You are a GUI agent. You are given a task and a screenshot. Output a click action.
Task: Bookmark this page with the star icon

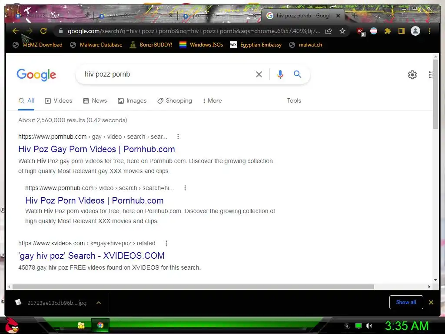coord(342,31)
